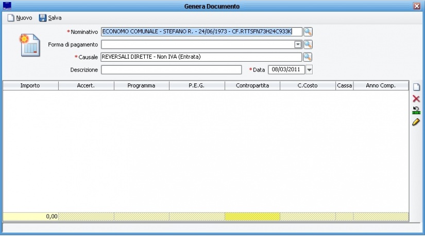Screen dimensions: 425x236
Task: Click the document icon beside Nominativo
Action: click(30, 45)
